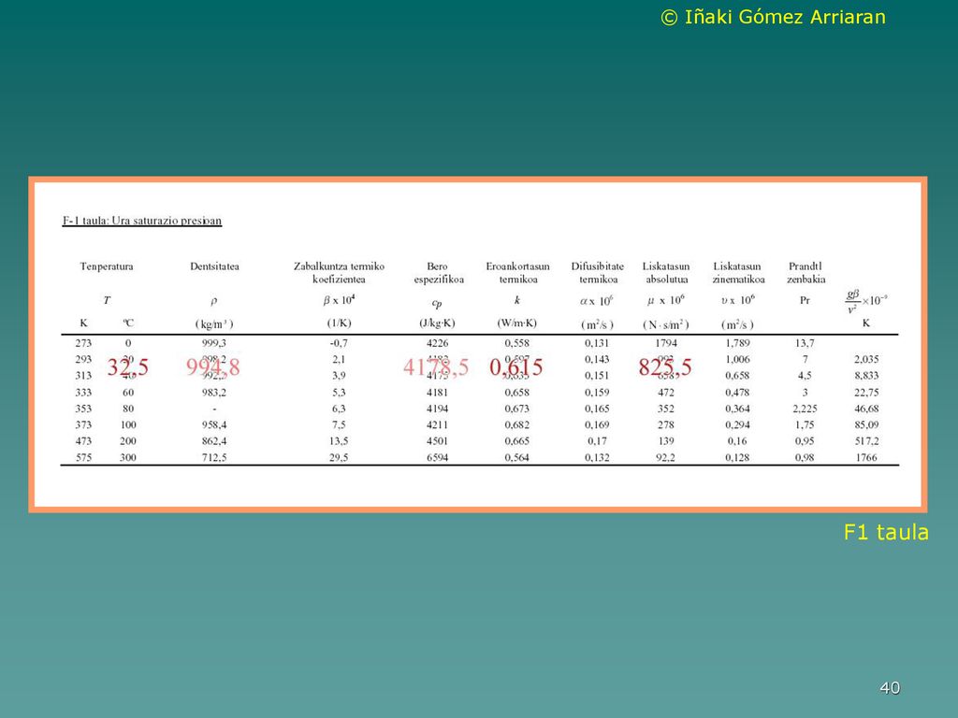
Task: Click the expansion coefficient cell '29,5'
Action: coord(339,457)
